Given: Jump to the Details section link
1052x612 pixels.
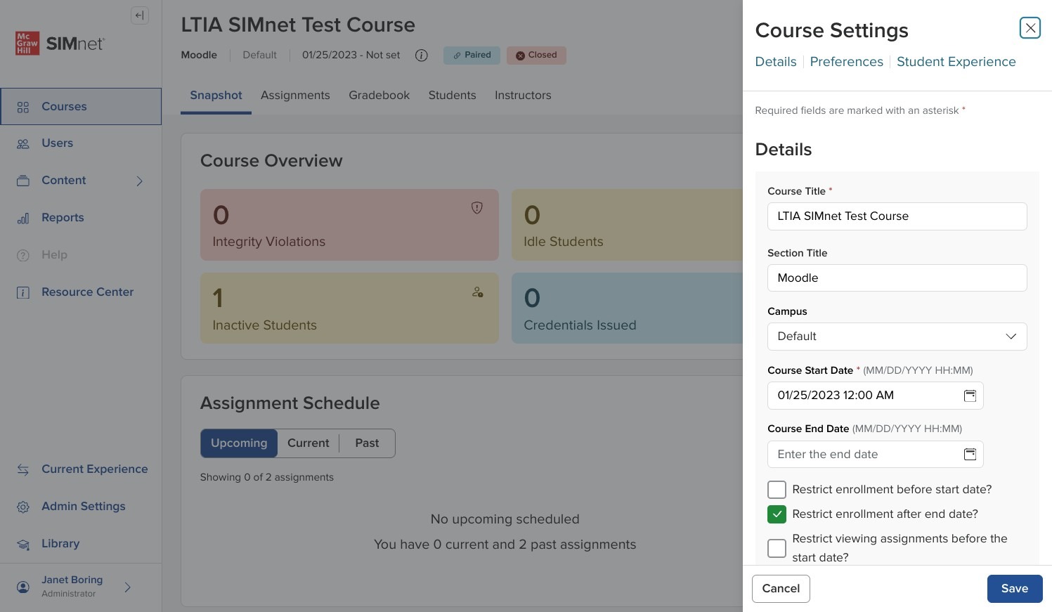Looking at the screenshot, I should point(776,62).
